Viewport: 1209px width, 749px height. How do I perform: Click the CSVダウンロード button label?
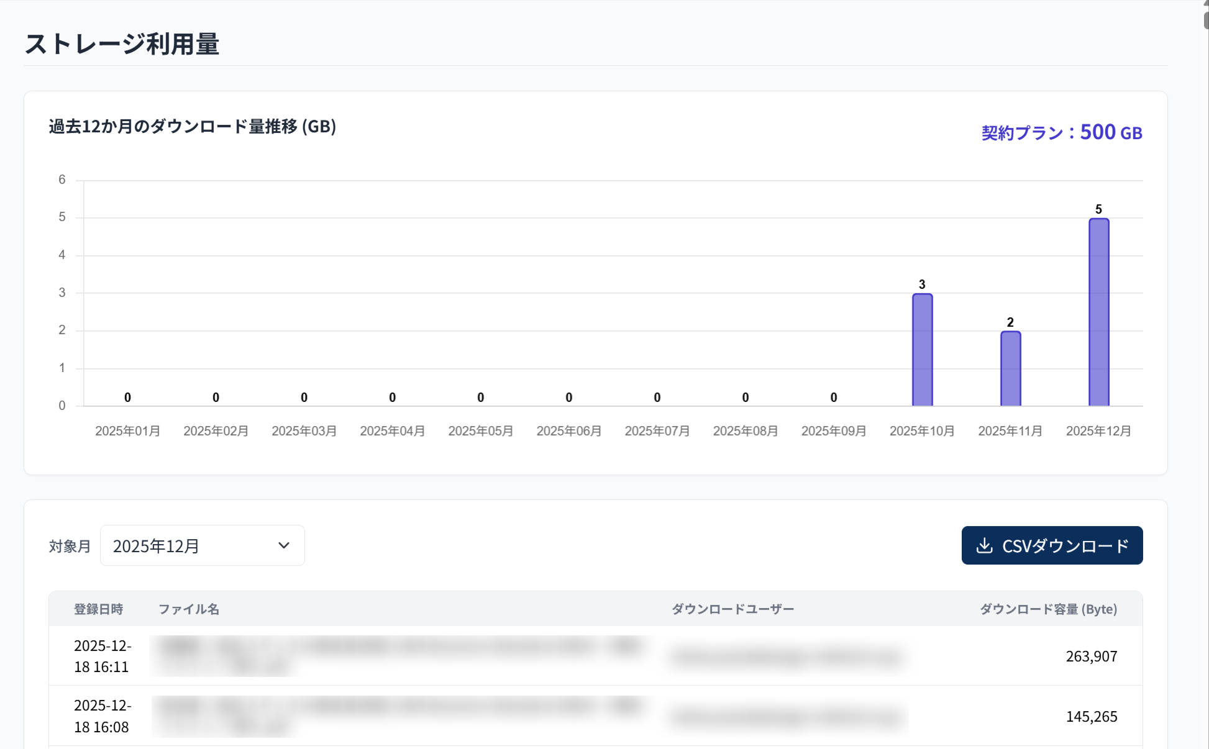[x=1065, y=546]
